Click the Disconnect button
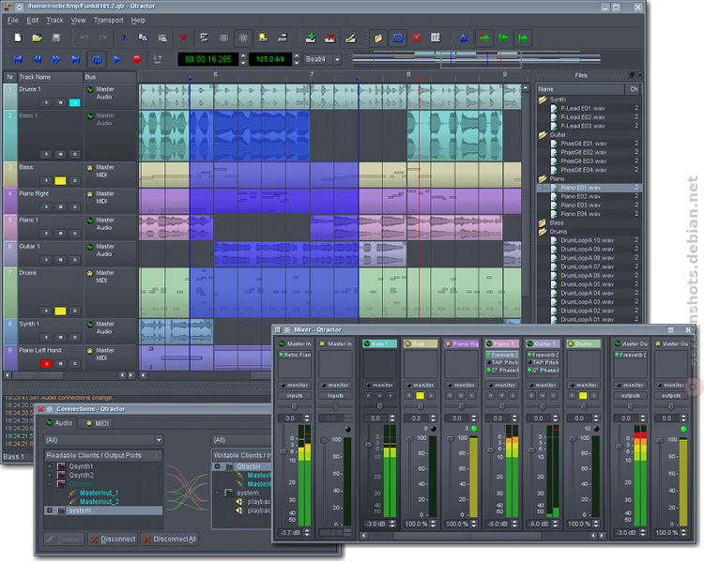 tap(114, 540)
